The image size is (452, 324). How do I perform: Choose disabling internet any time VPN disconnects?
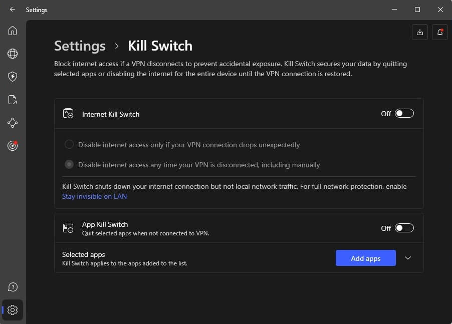click(69, 164)
